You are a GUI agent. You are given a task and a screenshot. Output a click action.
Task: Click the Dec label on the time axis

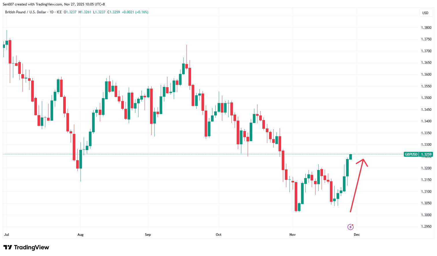(357, 235)
